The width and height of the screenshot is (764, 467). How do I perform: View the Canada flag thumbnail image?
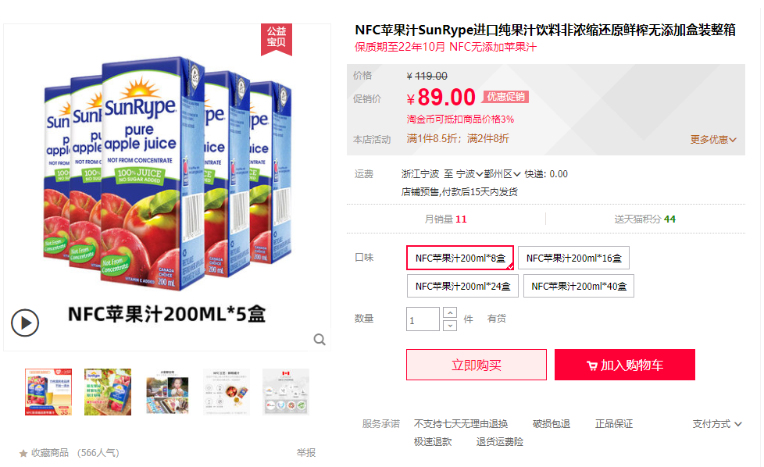[286, 392]
